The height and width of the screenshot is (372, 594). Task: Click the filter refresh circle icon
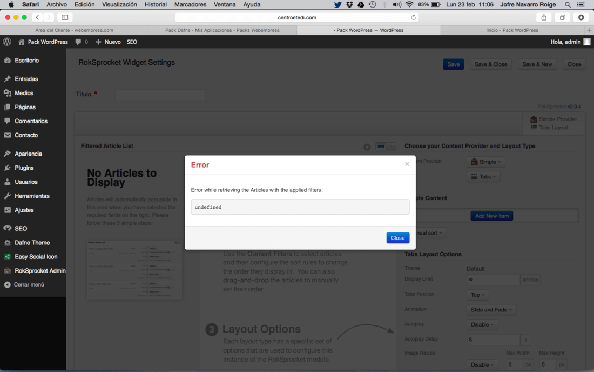(367, 147)
